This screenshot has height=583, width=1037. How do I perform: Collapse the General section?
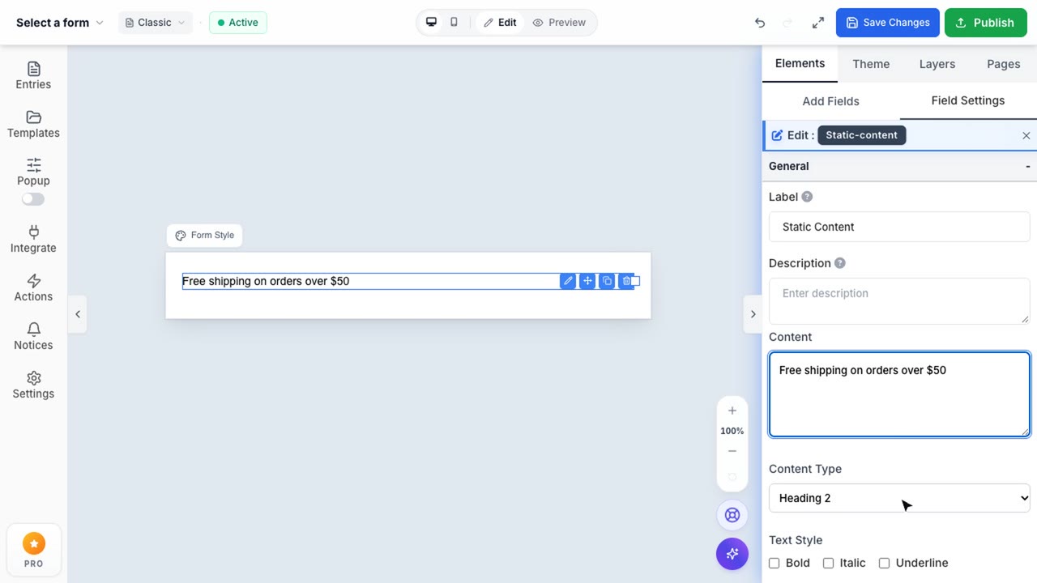[x=1027, y=166]
